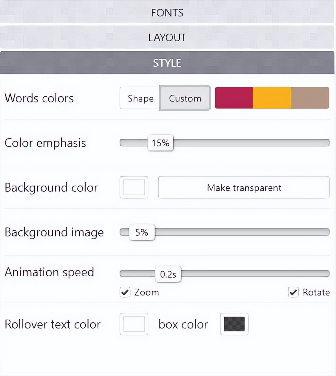This screenshot has width=336, height=376.
Task: Click the Color emphasis 15% slider handle
Action: (x=160, y=143)
